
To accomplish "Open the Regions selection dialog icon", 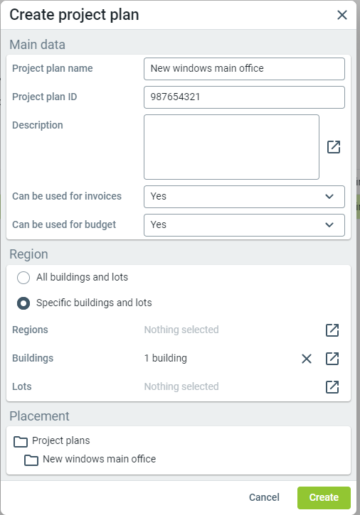I will (332, 330).
